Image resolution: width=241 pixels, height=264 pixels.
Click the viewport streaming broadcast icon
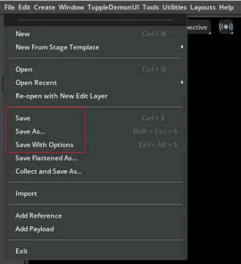point(226,27)
